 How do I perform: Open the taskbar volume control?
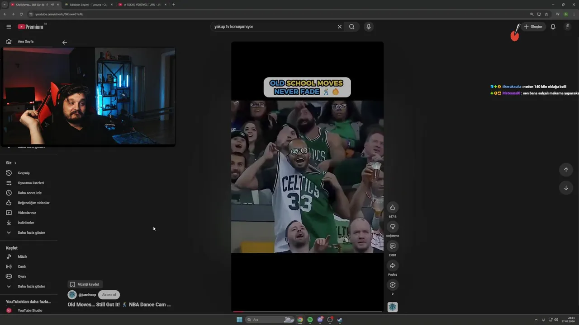pos(556,320)
